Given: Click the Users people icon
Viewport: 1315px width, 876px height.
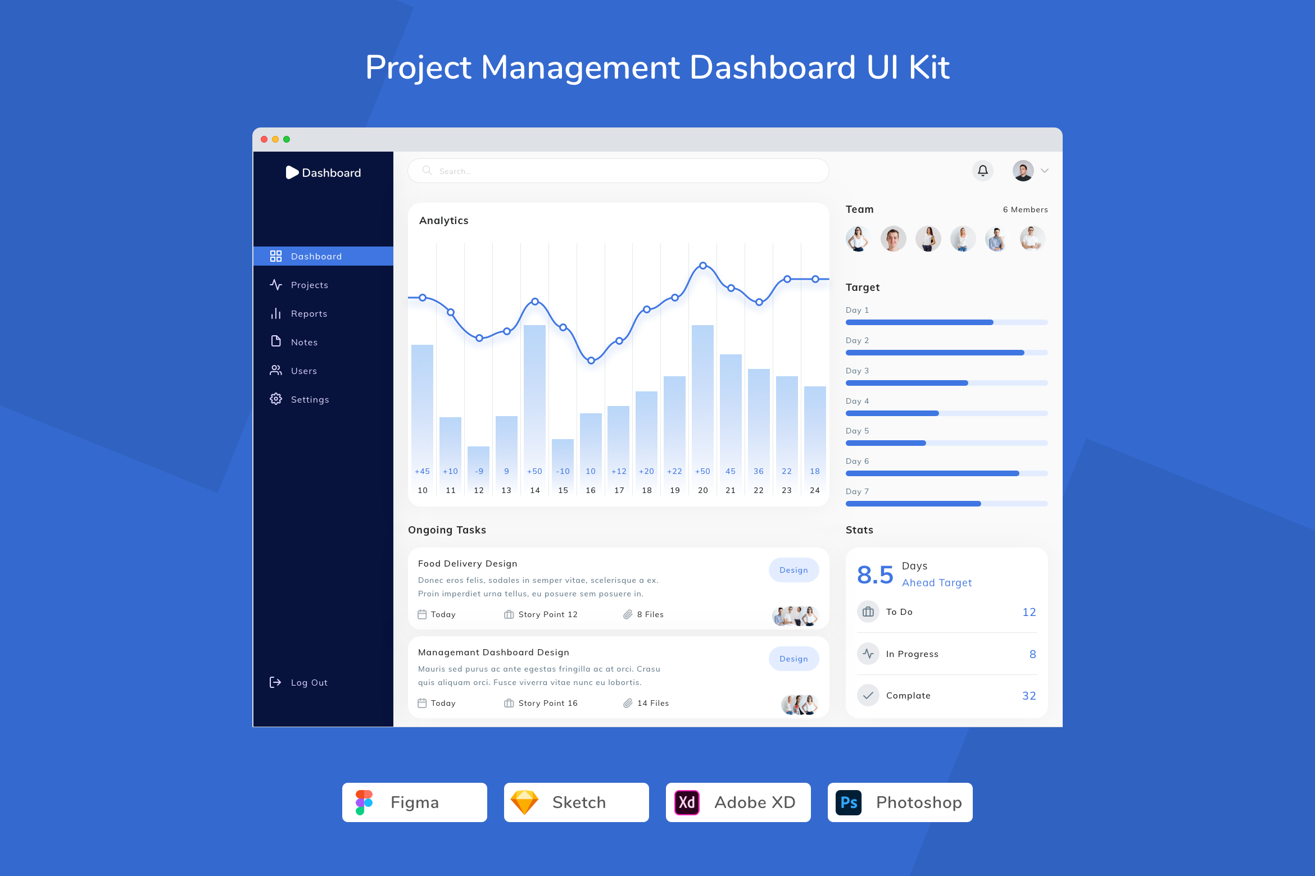Looking at the screenshot, I should 276,371.
